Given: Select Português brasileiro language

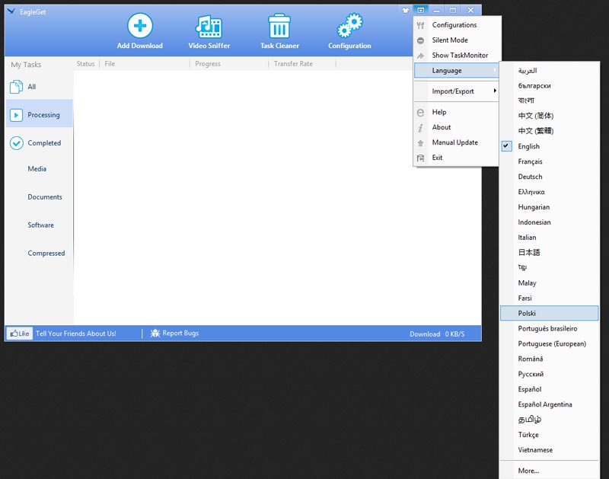Looking at the screenshot, I should (x=549, y=328).
